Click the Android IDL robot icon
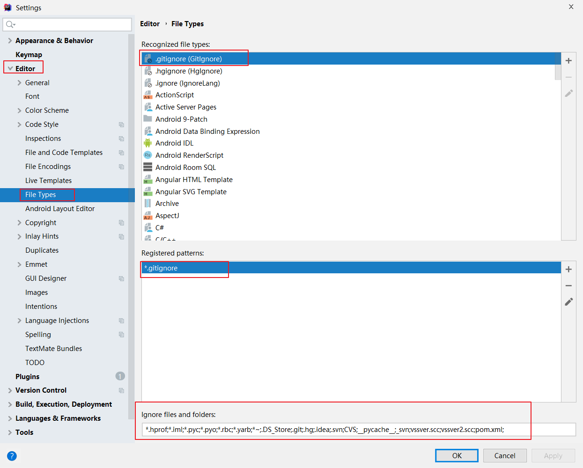 148,143
